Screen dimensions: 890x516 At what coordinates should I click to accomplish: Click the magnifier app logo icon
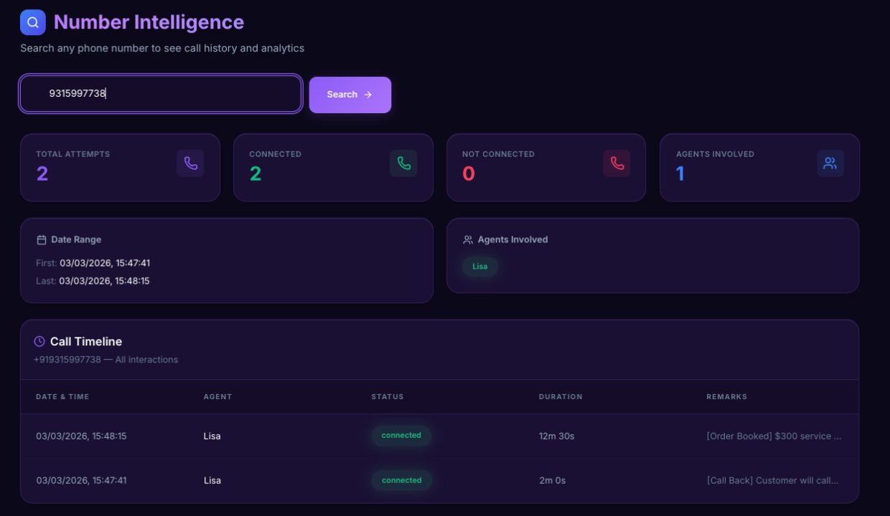(32, 21)
